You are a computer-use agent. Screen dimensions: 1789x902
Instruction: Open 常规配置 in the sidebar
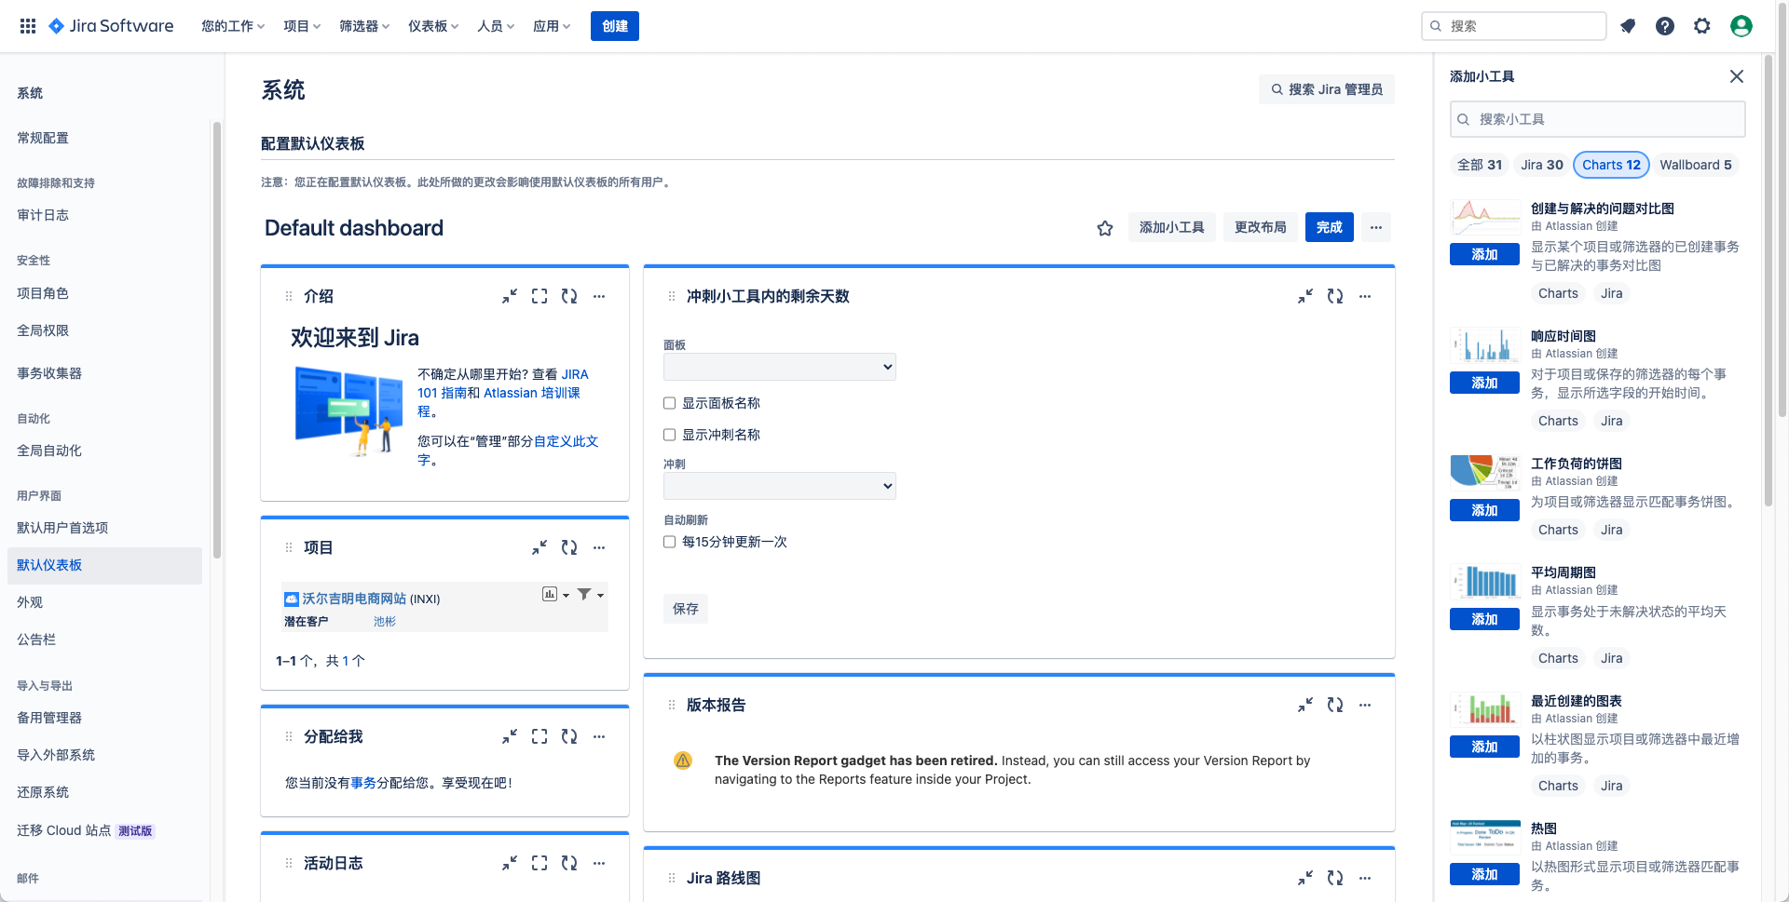click(x=43, y=138)
